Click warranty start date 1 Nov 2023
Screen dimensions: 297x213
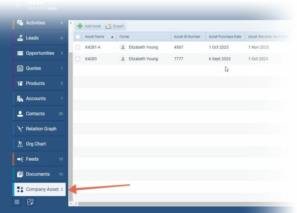point(258,47)
